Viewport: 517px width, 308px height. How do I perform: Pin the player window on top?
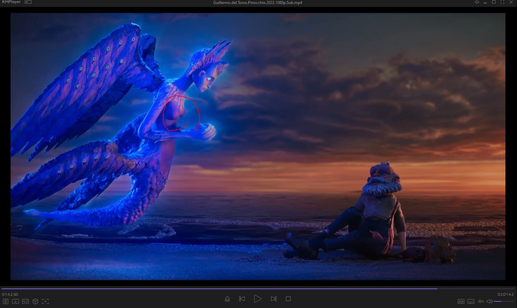tap(477, 2)
